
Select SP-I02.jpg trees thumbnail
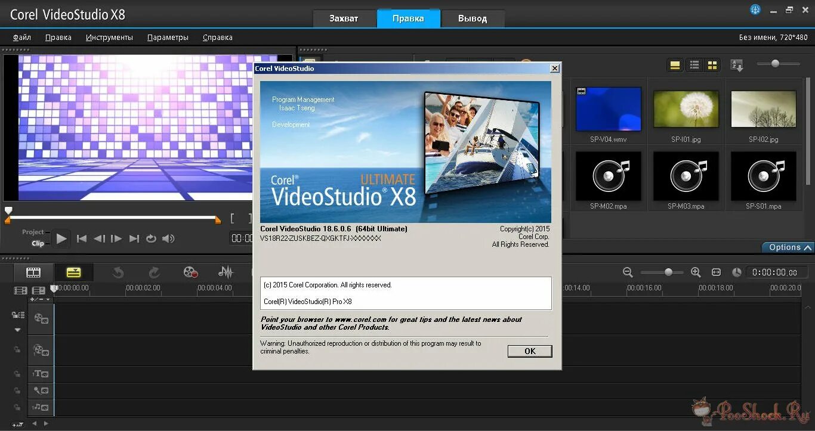[x=764, y=109]
